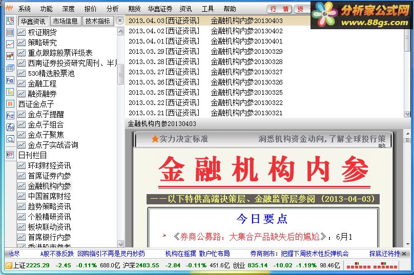Click the 行情 button at top
This screenshot has height=275, width=414.
pos(279,9)
